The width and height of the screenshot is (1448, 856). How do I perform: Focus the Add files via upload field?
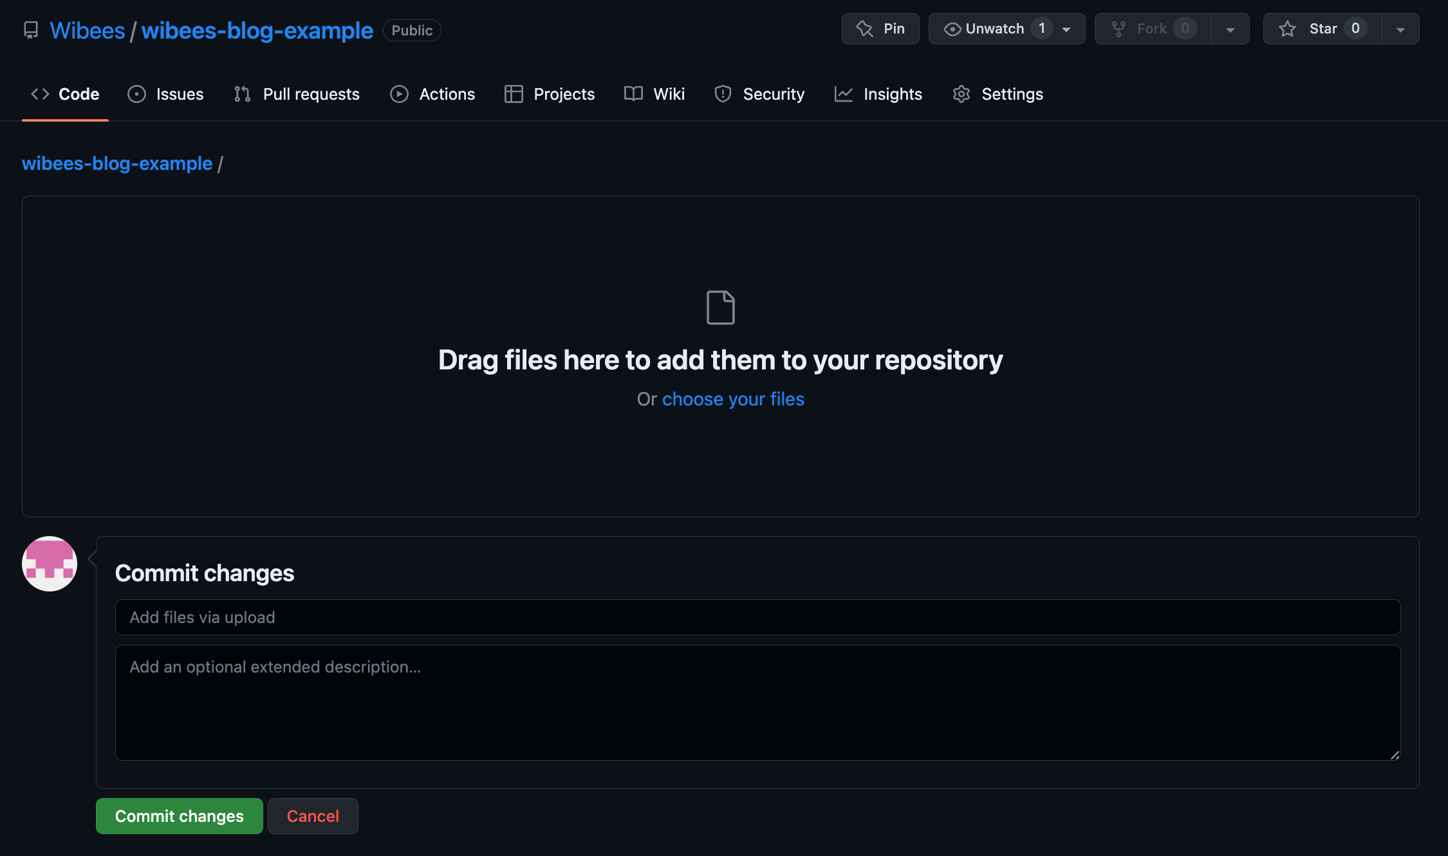tap(757, 617)
